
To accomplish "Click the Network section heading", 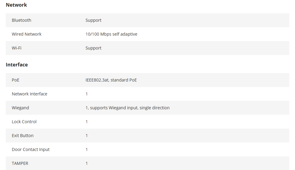I will pyautogui.click(x=16, y=5).
